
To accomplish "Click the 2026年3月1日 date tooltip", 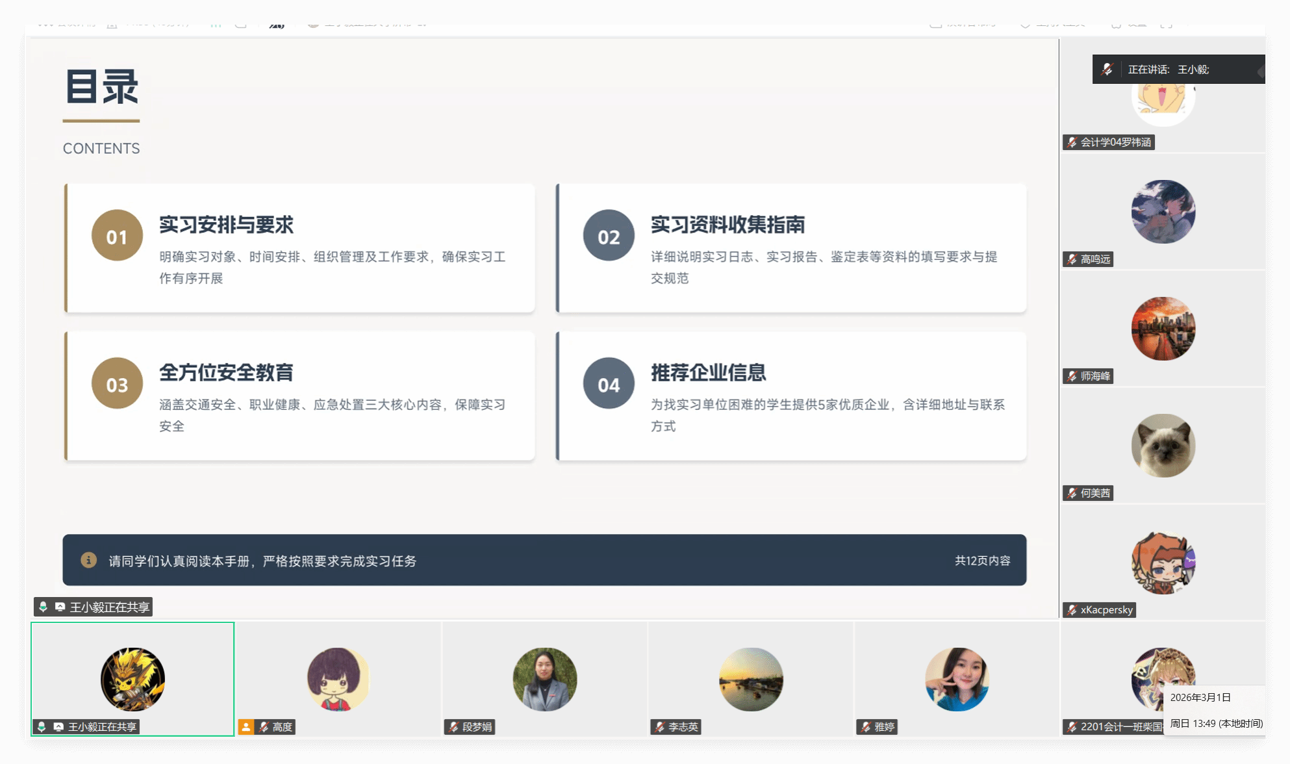I will coord(1200,697).
